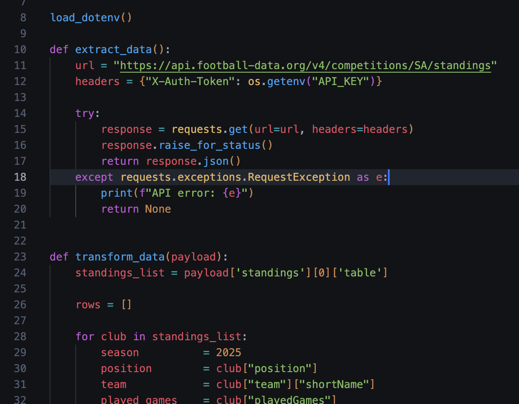The image size is (519, 404).
Task: Click the return None on line 20
Action: click(135, 209)
